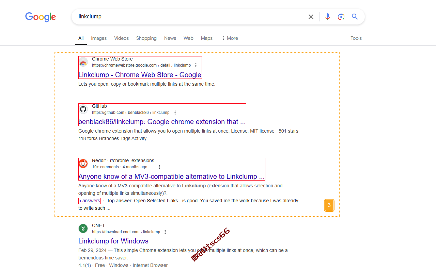Image resolution: width=436 pixels, height=272 pixels.
Task: Click the download.cnet.com URL breadcrumb
Action: tap(126, 232)
